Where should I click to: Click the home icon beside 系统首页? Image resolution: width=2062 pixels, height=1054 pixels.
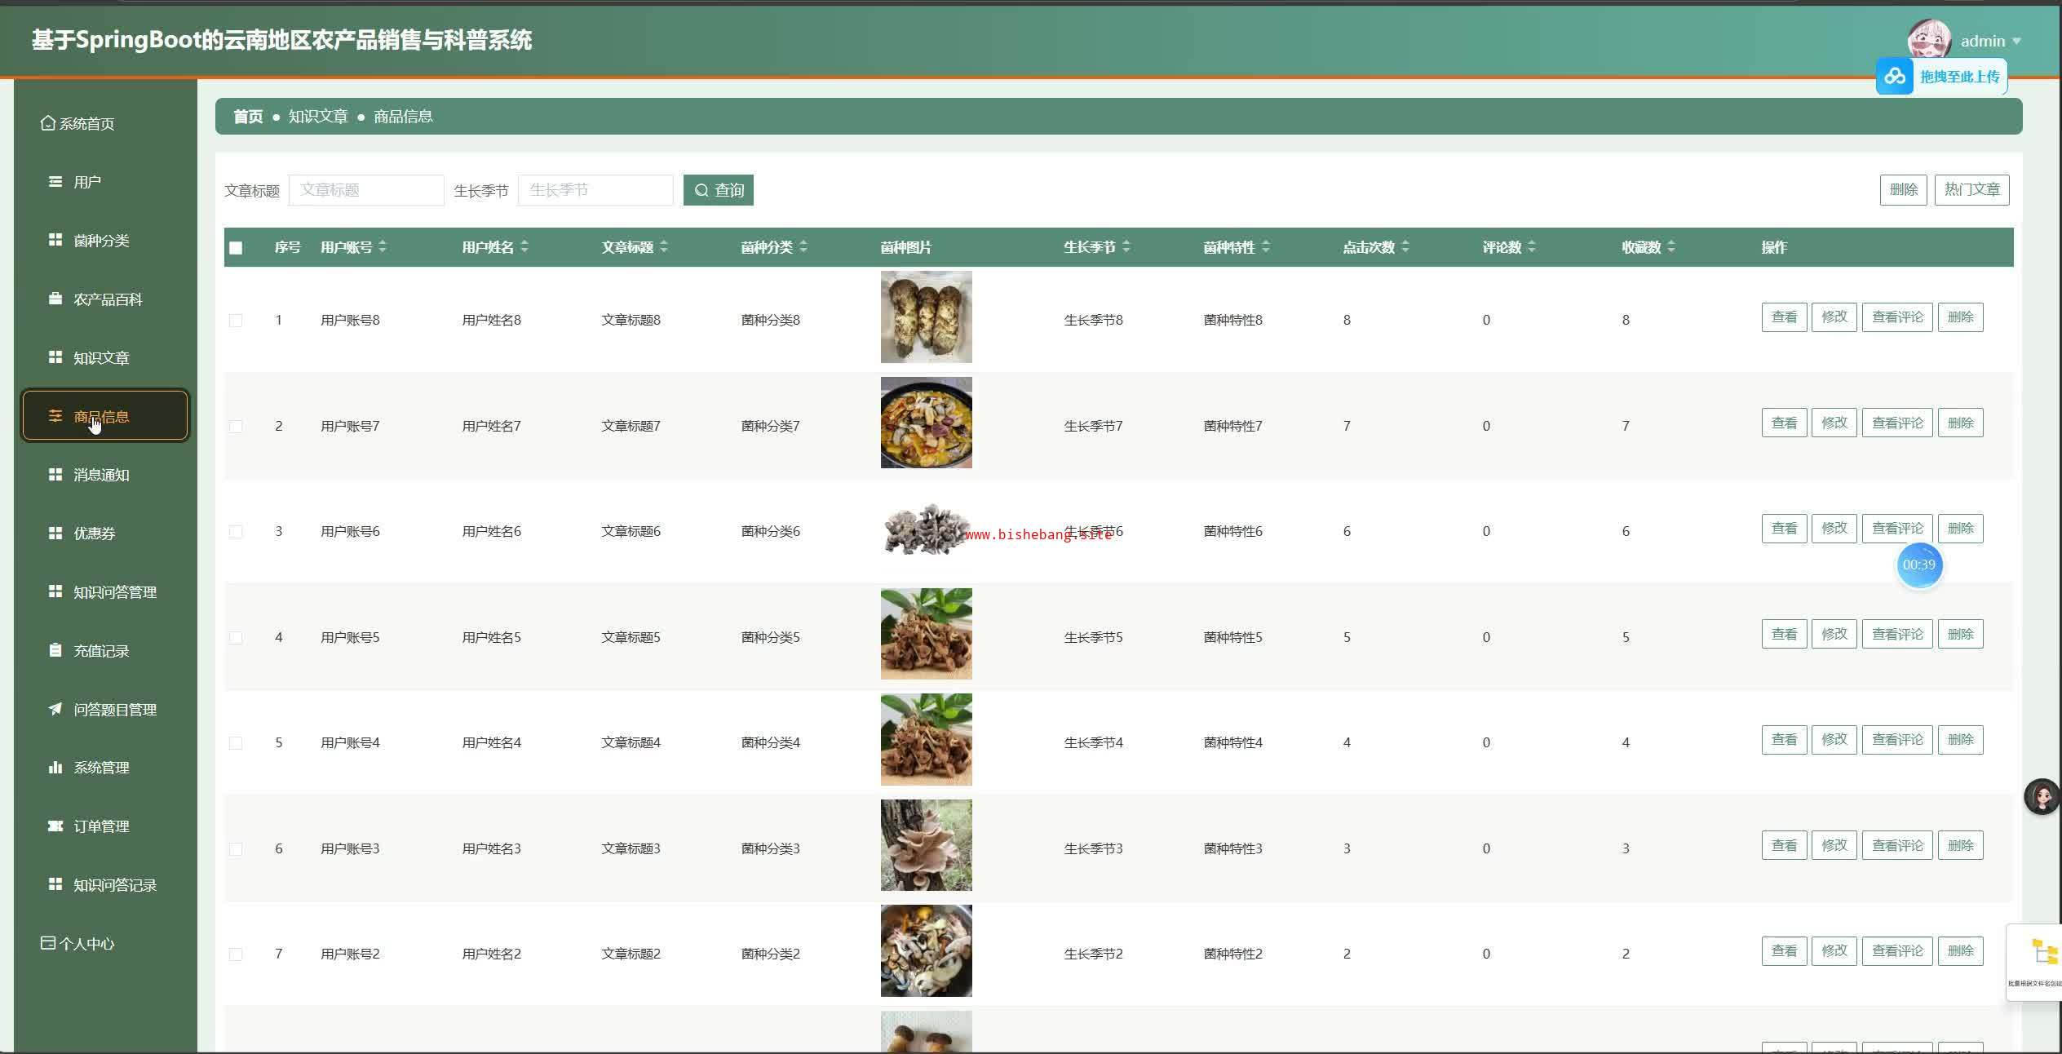pyautogui.click(x=48, y=123)
